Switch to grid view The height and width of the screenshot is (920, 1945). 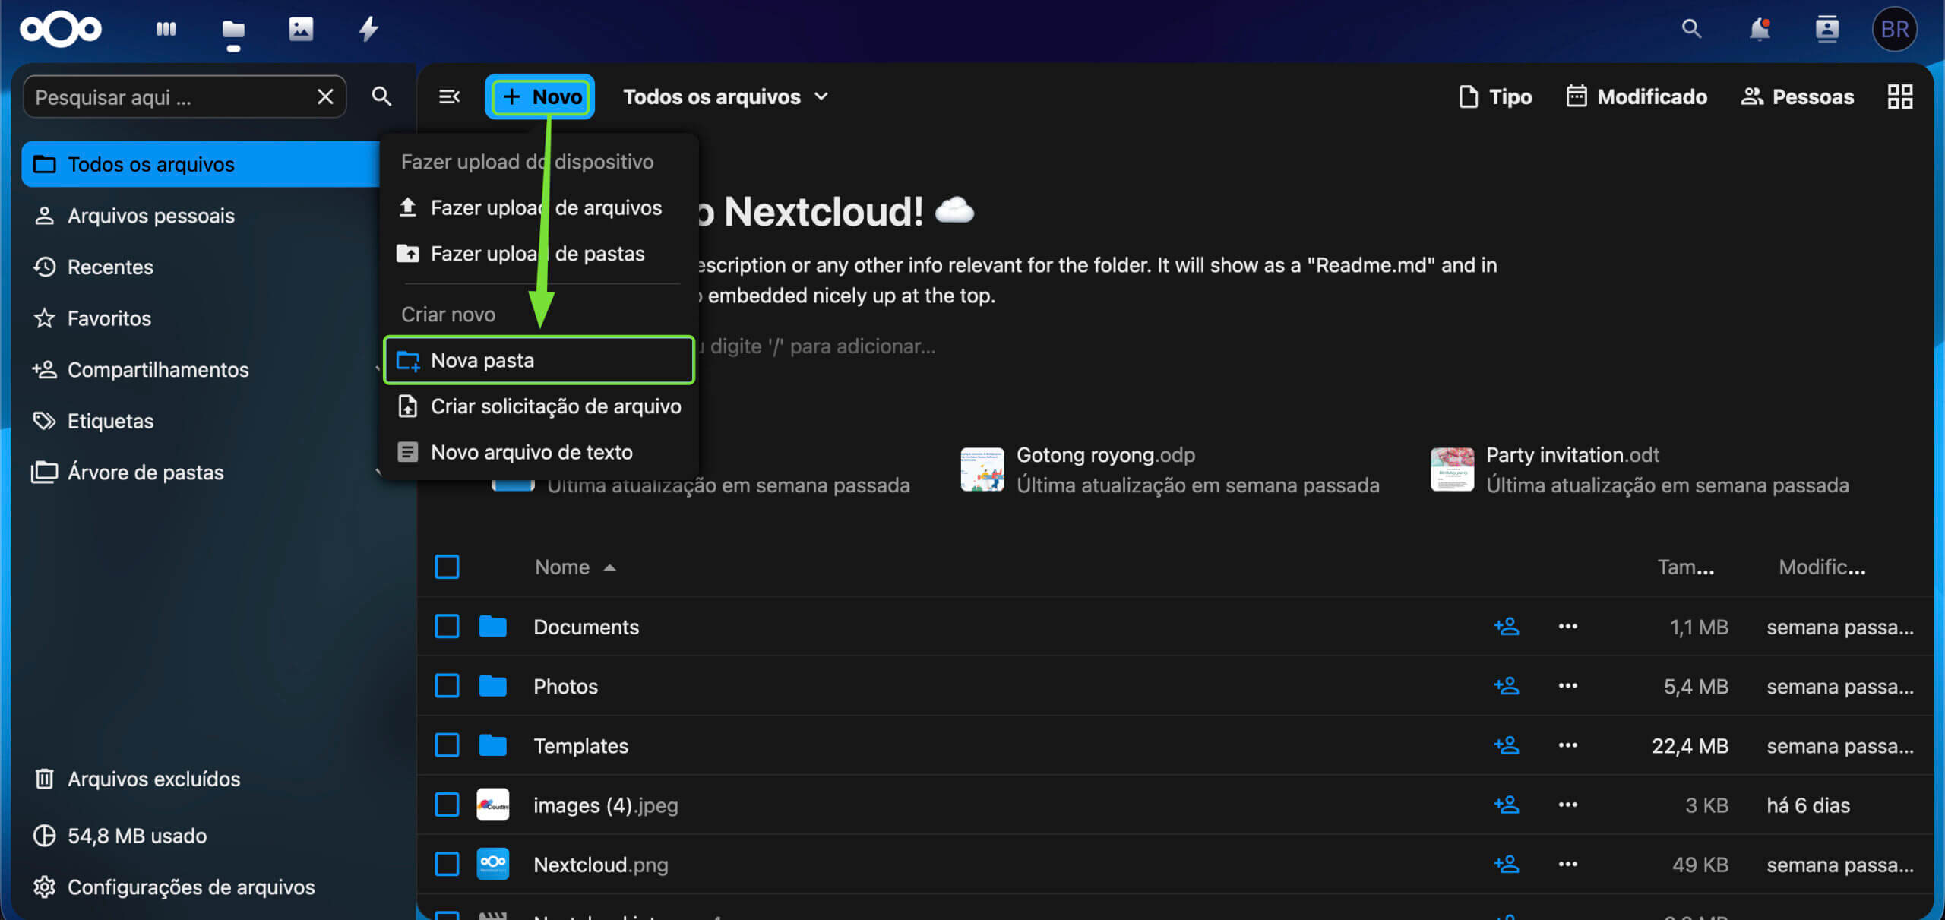click(x=1900, y=97)
